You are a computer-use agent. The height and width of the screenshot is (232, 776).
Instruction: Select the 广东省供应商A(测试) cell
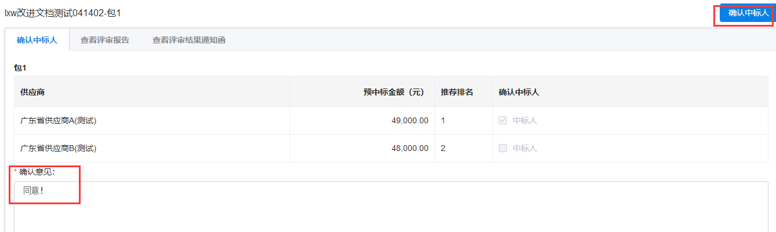[58, 120]
